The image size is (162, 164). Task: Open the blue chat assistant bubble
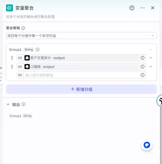point(147,145)
